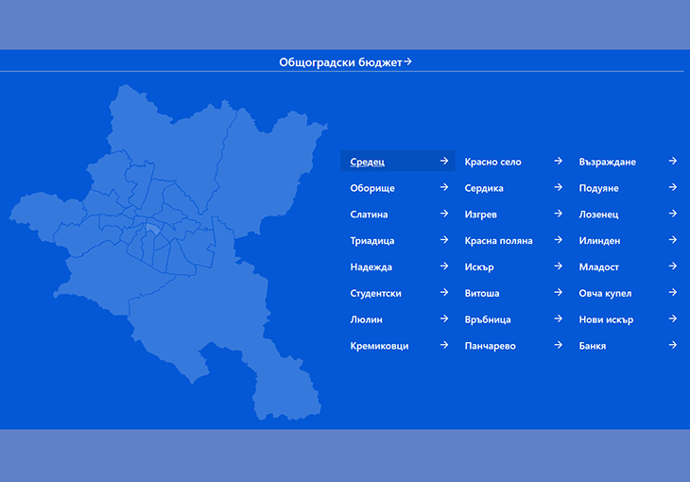The height and width of the screenshot is (482, 690).
Task: Select the Слатина district
Action: click(369, 215)
